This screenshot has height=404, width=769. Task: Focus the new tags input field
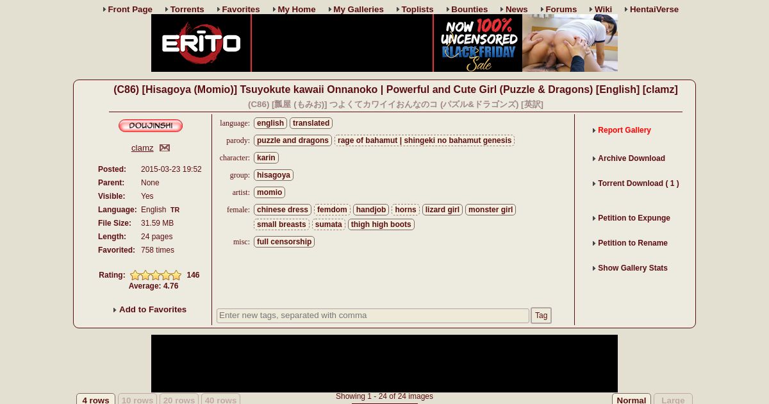tap(373, 316)
